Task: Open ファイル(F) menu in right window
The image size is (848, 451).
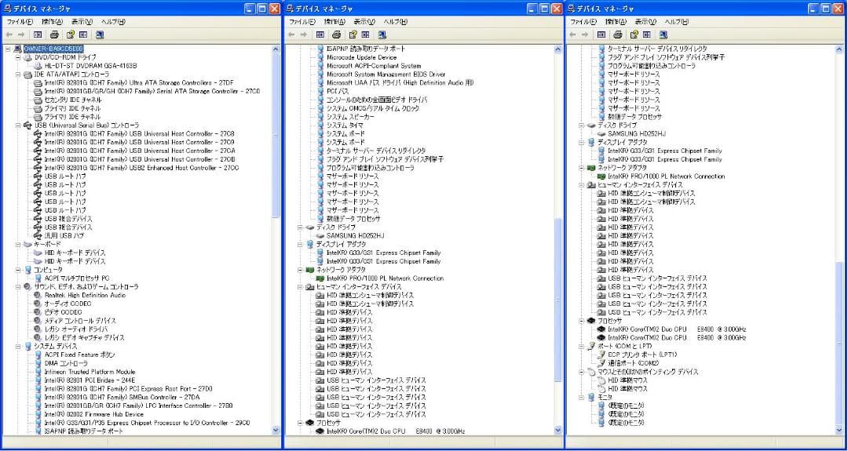Action: pos(583,22)
